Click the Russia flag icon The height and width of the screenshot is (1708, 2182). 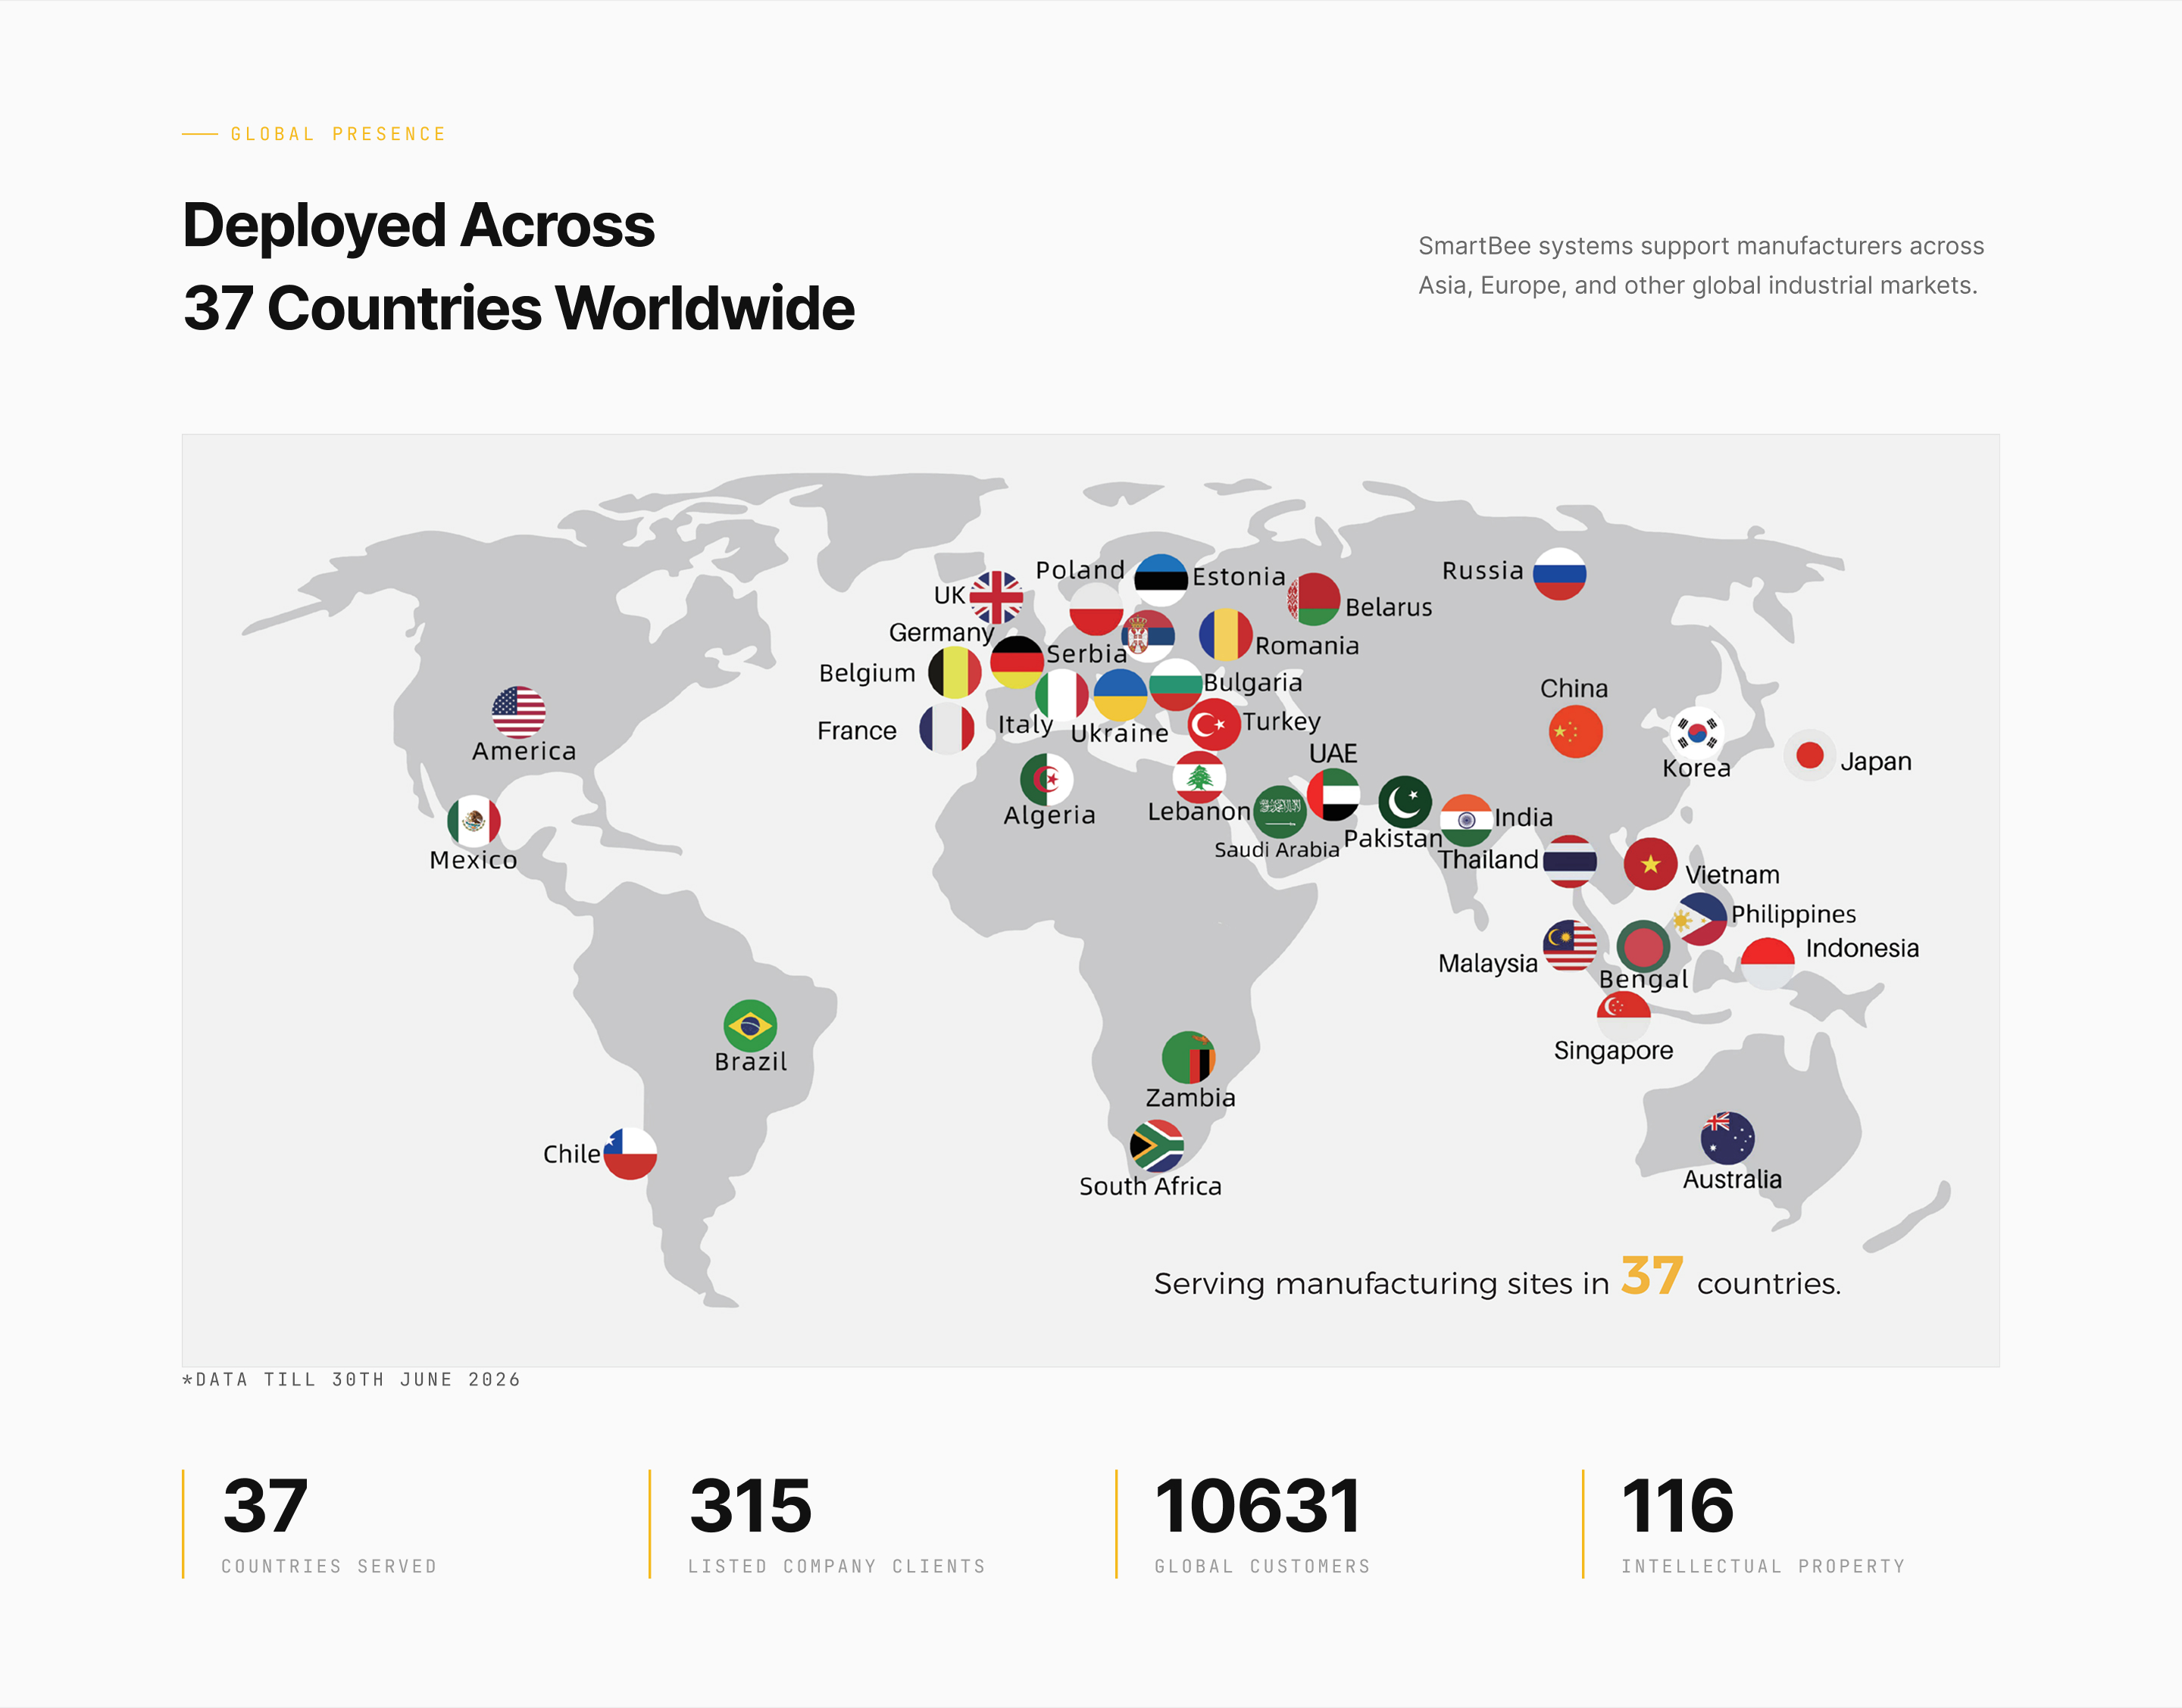1558,573
